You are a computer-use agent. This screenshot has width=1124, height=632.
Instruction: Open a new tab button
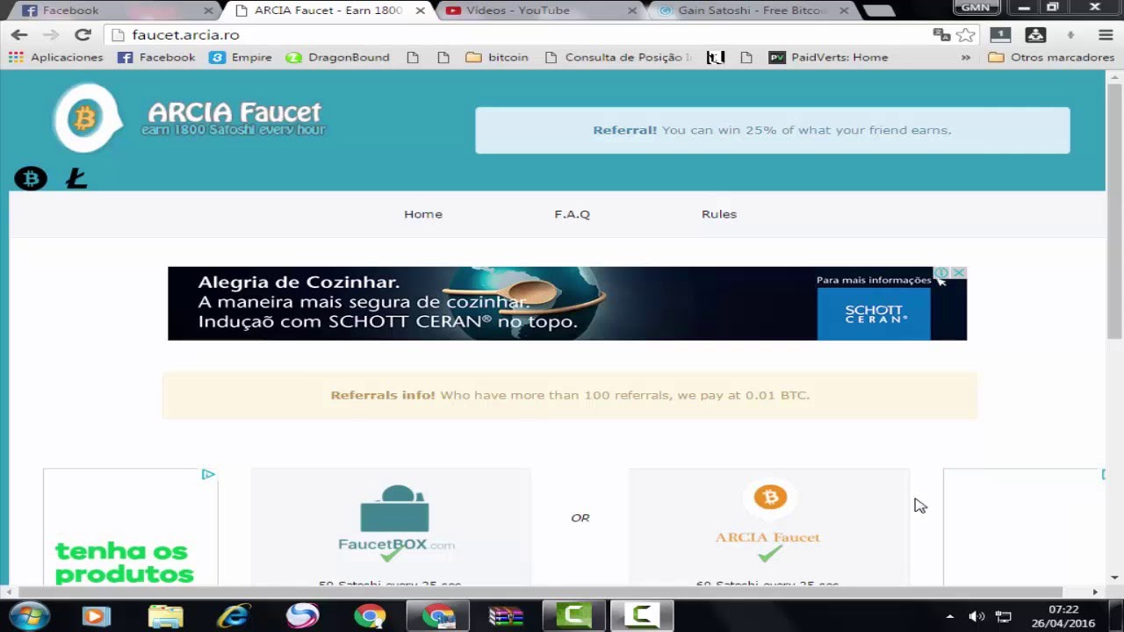click(x=878, y=11)
